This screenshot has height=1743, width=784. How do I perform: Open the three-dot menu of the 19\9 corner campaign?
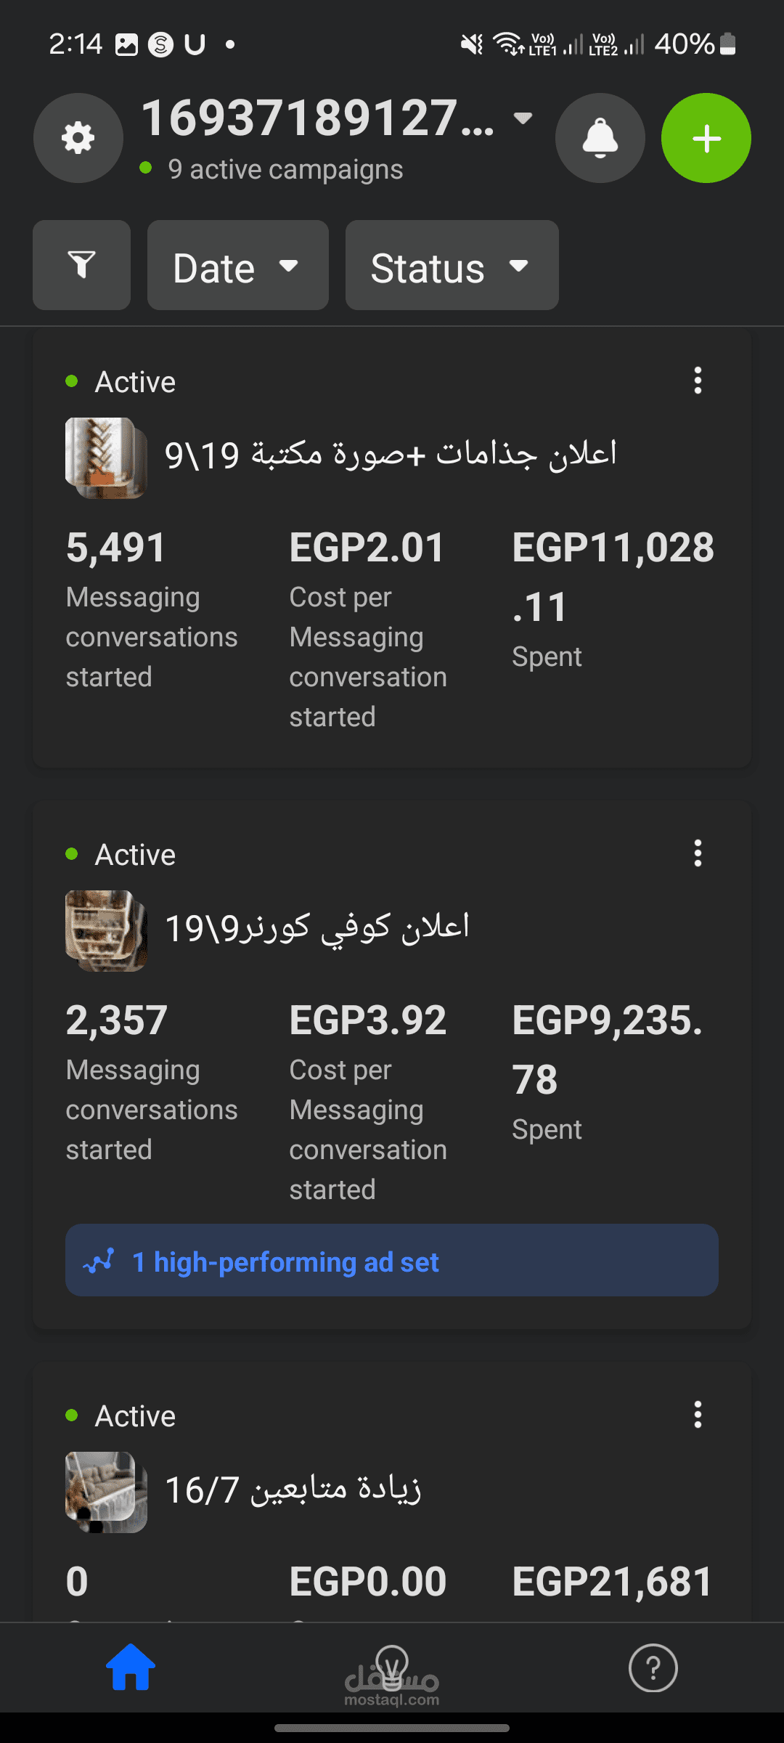point(698,853)
